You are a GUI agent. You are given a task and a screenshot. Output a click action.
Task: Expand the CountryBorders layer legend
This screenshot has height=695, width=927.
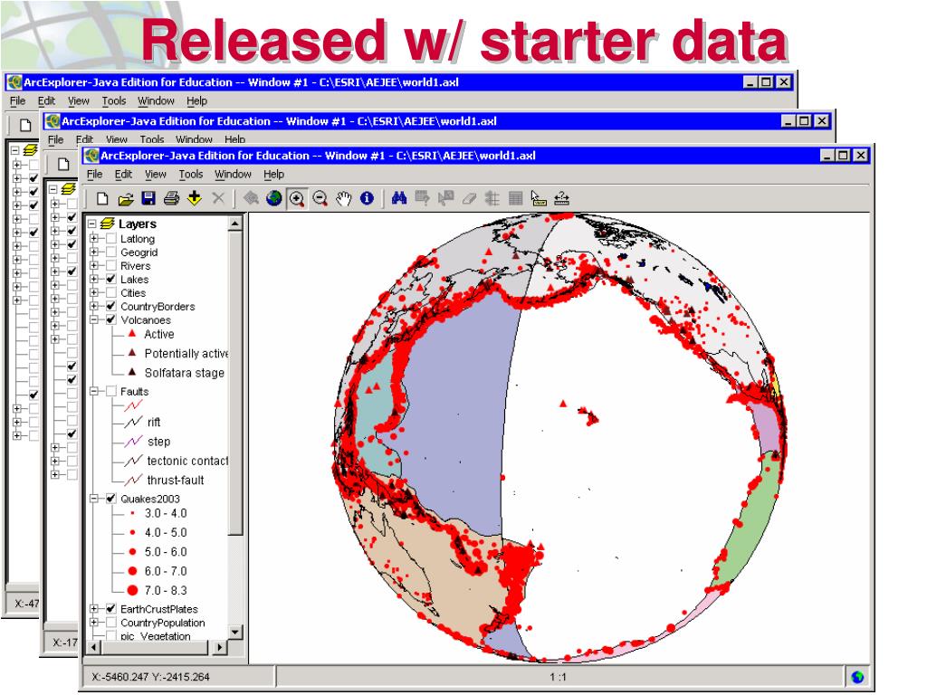[x=93, y=306]
